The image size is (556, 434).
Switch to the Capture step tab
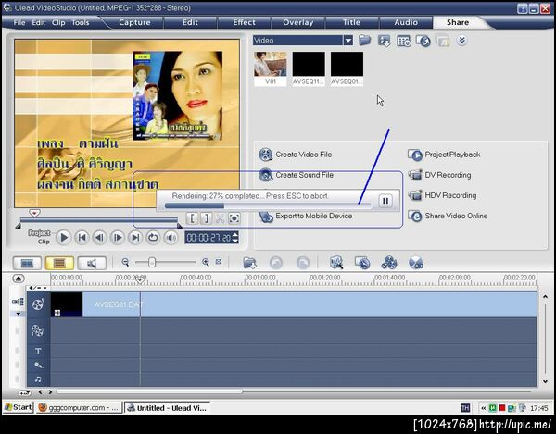pyautogui.click(x=134, y=22)
